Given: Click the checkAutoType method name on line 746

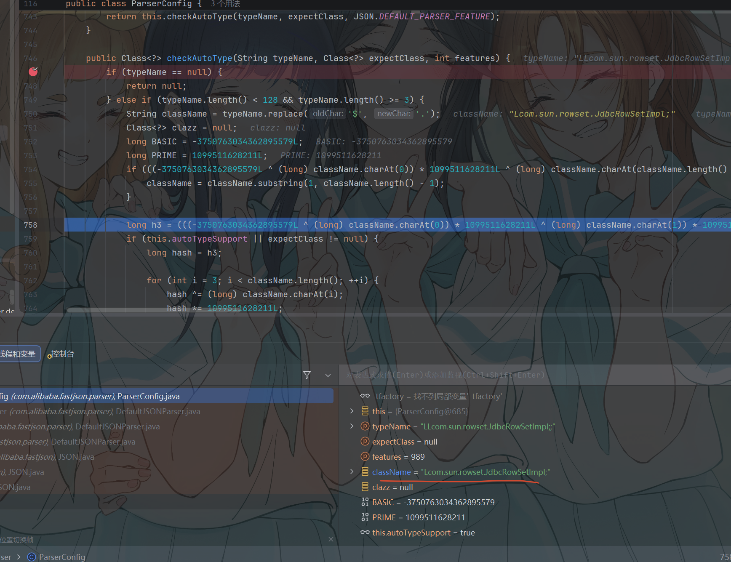Looking at the screenshot, I should point(199,58).
